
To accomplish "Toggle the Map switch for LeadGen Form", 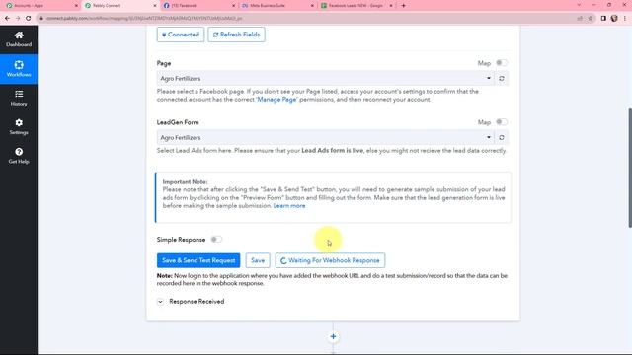I will click(502, 122).
